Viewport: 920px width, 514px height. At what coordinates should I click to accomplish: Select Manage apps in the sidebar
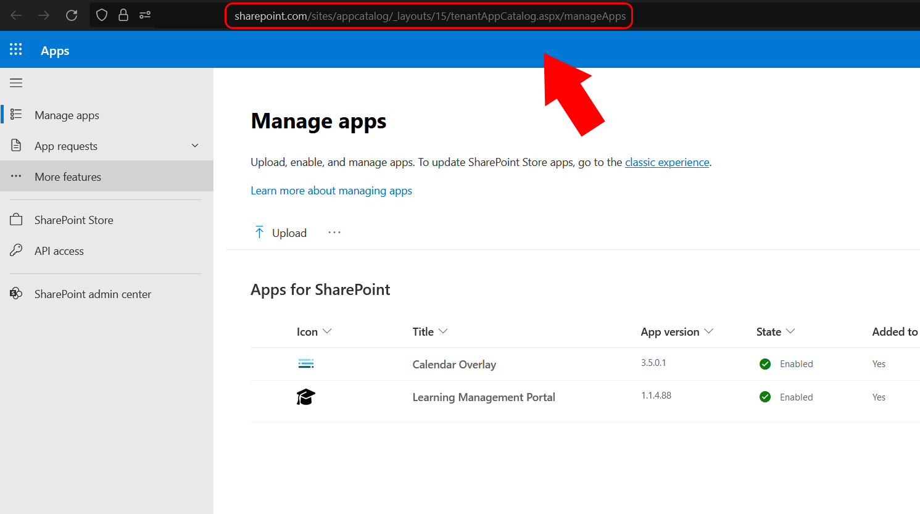(x=107, y=115)
